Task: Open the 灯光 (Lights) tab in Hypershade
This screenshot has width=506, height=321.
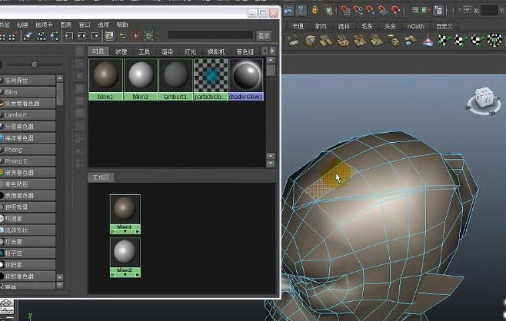Action: (x=190, y=51)
